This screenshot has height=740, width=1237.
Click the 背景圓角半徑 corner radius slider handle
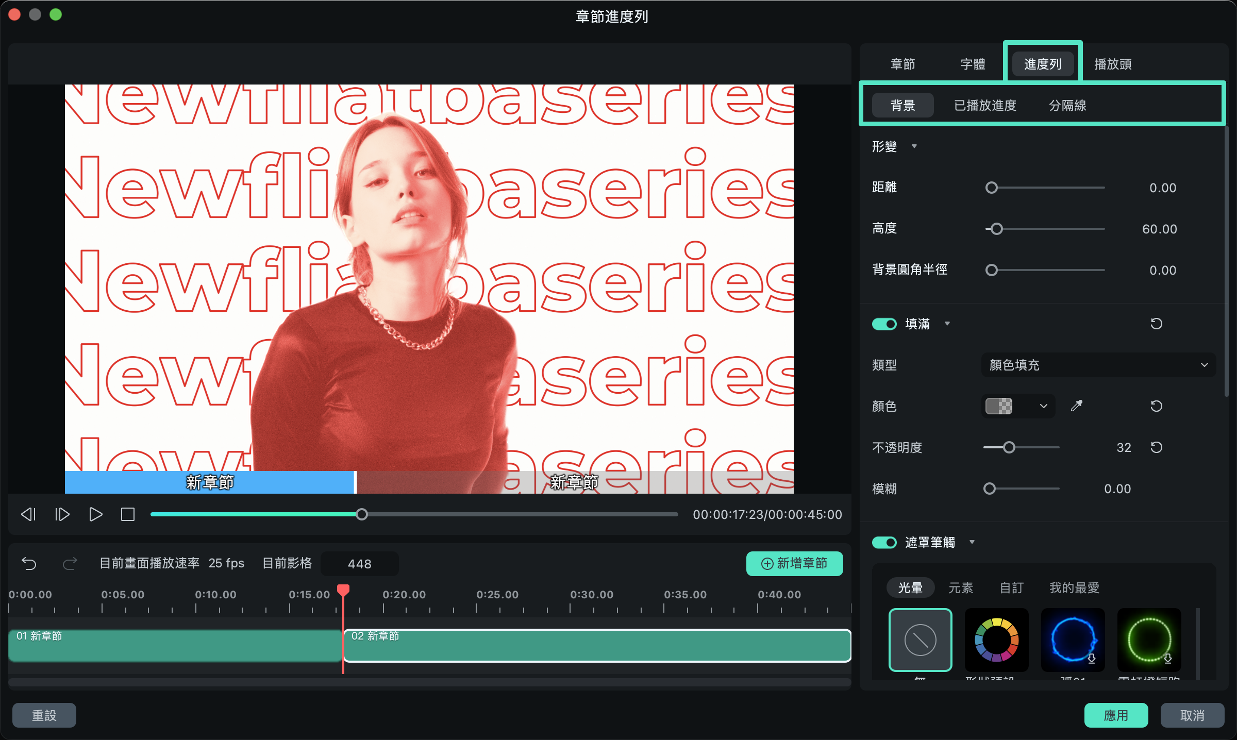tap(991, 270)
